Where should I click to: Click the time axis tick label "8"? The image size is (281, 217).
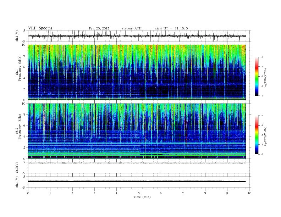coord(205,193)
